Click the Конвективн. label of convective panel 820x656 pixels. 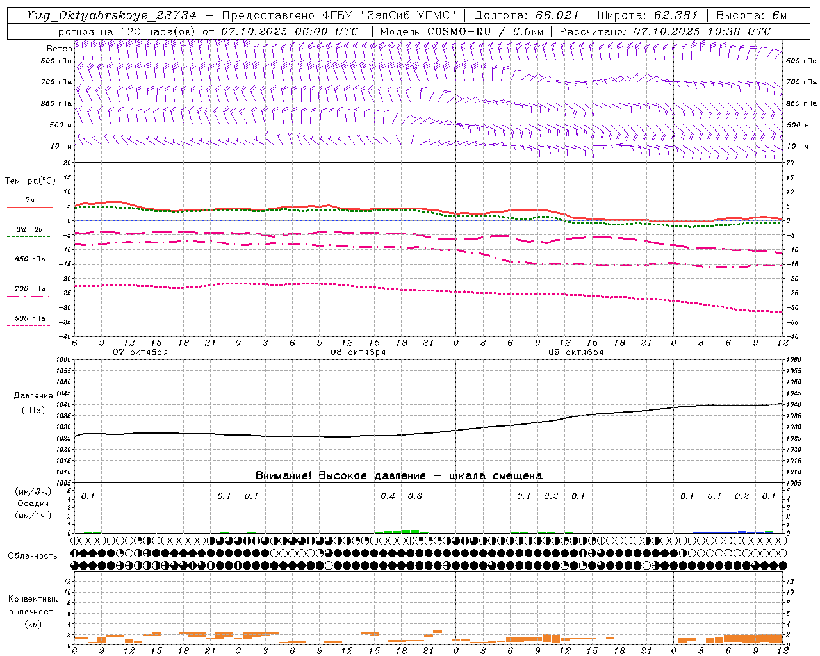tap(33, 598)
